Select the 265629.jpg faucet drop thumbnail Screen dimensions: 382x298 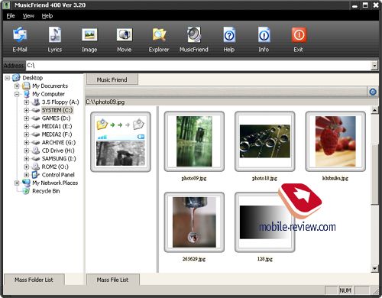click(x=194, y=222)
